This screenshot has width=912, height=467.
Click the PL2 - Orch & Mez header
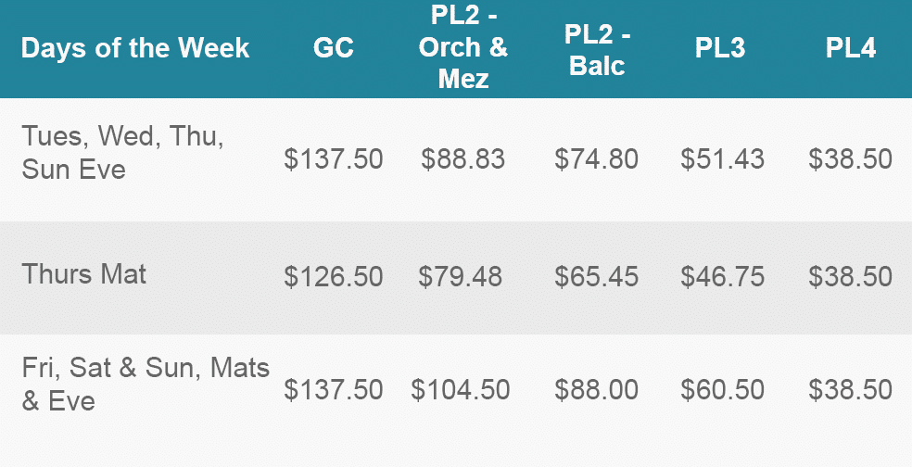pos(463,47)
